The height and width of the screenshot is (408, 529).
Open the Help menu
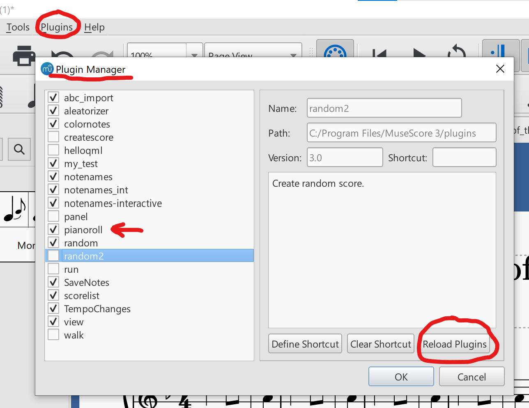click(94, 27)
